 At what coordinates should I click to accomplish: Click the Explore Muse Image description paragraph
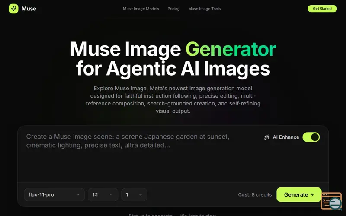tap(173, 100)
